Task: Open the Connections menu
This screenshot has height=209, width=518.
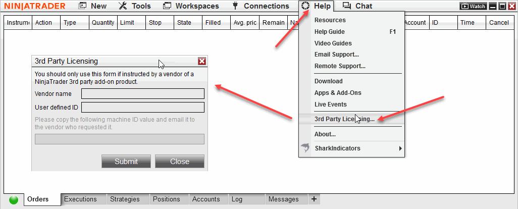Action: [261, 6]
